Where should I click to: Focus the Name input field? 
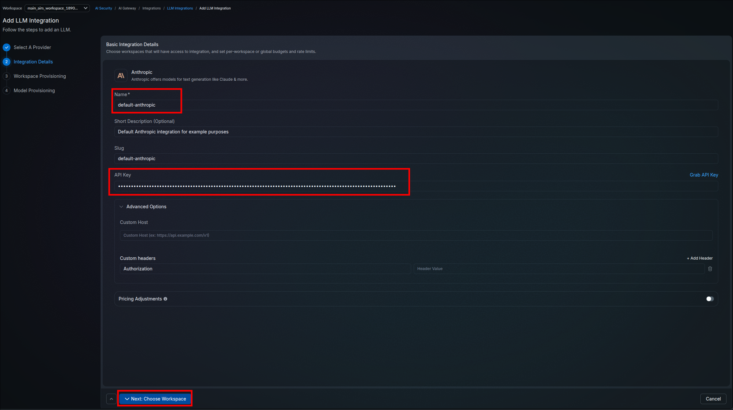click(x=416, y=105)
